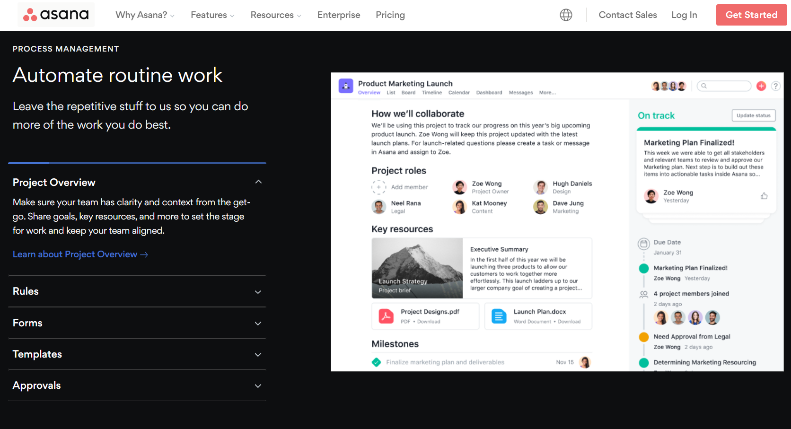Click the Product Marketing Launch project icon

346,86
